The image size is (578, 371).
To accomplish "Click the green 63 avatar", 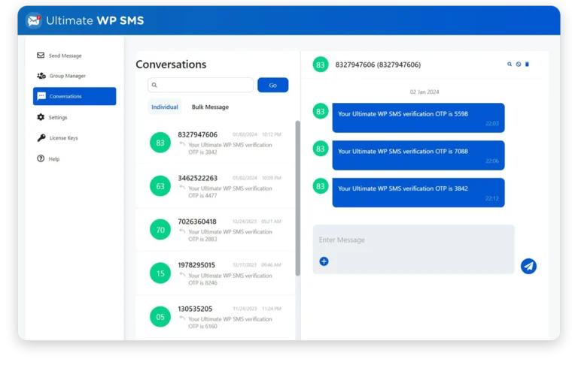I will pos(160,186).
